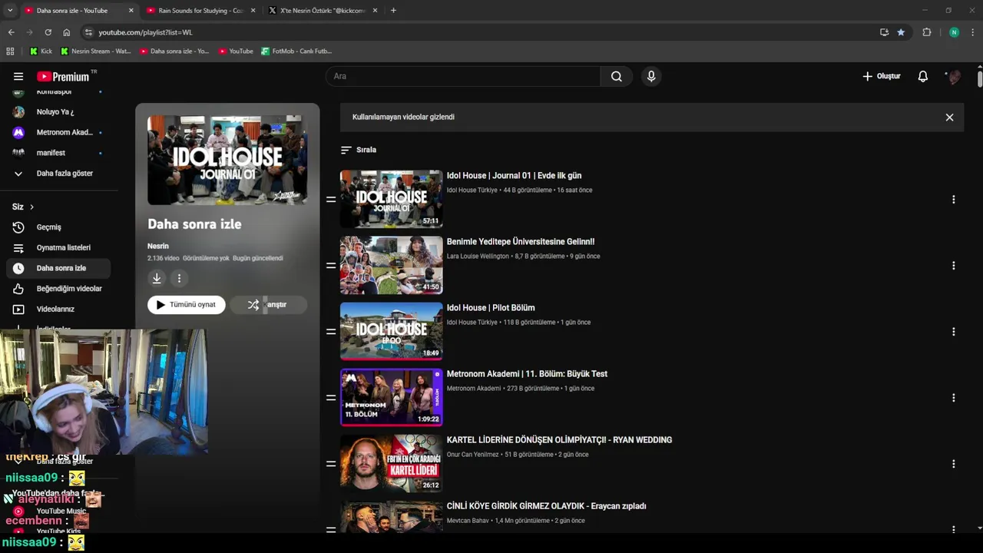The height and width of the screenshot is (553, 983).
Task: Grab reorder handle of Benimle Yeditepe video
Action: tap(331, 265)
